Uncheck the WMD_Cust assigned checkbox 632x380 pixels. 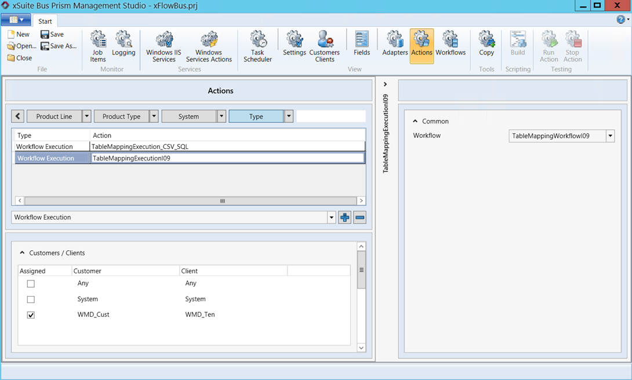(x=31, y=315)
